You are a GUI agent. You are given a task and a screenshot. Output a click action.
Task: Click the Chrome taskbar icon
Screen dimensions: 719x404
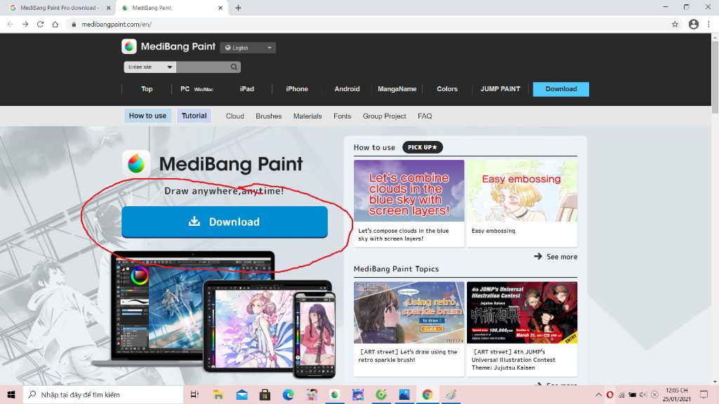428,394
